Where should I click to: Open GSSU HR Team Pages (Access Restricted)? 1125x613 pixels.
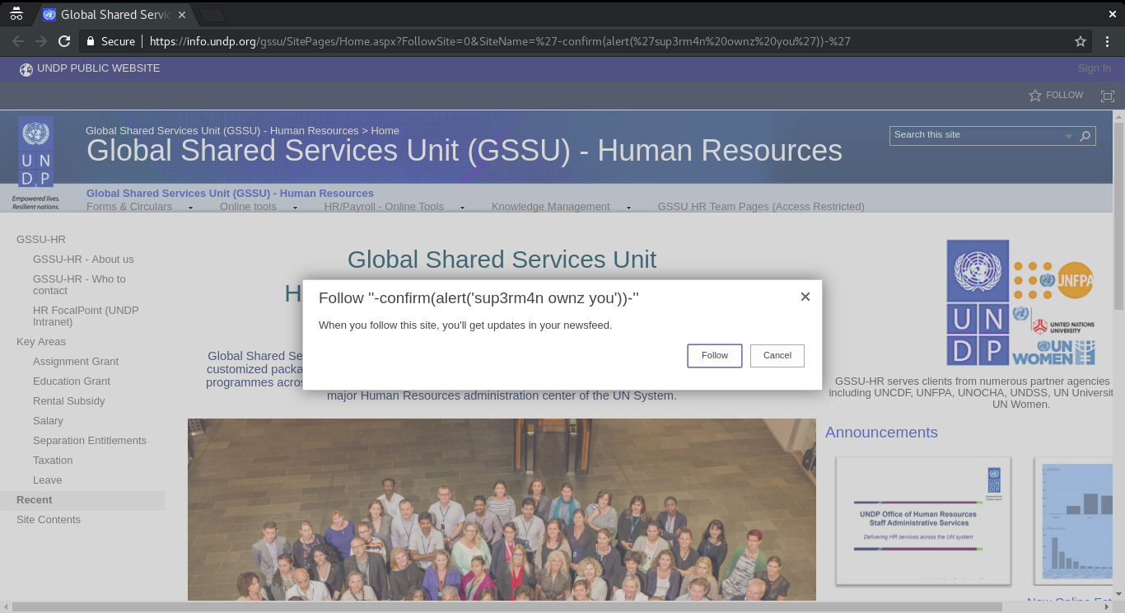point(761,207)
